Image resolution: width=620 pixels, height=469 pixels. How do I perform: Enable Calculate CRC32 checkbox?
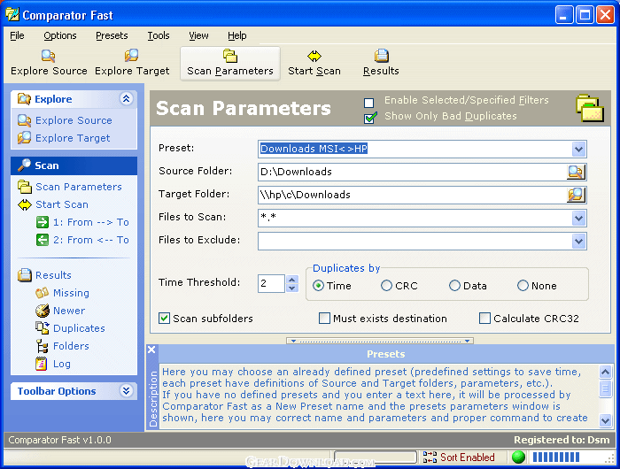pyautogui.click(x=484, y=318)
